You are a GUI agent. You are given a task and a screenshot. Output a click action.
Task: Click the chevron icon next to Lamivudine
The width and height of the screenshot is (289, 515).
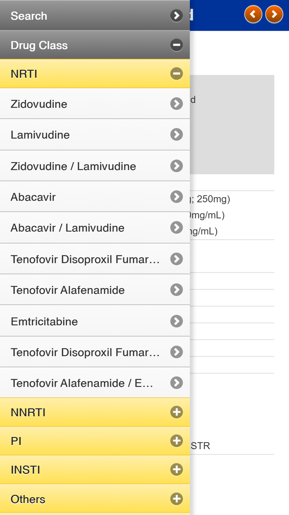click(176, 134)
